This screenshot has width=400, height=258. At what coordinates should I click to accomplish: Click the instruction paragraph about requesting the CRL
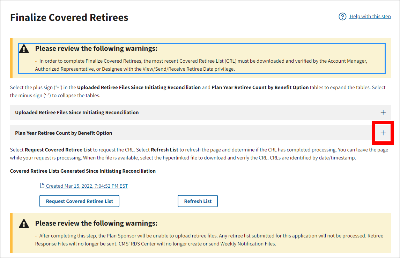pyautogui.click(x=199, y=154)
